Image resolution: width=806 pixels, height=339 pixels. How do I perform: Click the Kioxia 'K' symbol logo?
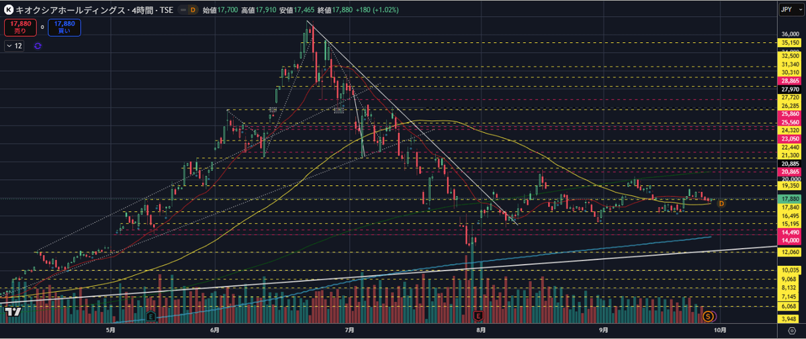[9, 9]
